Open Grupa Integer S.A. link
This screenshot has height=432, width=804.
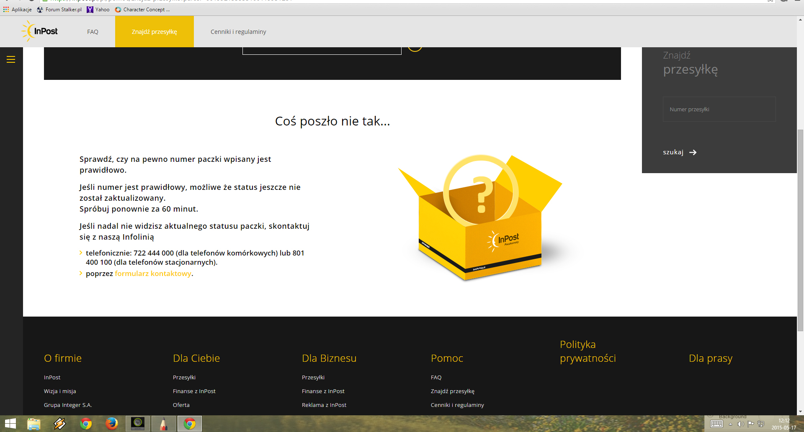coord(68,405)
